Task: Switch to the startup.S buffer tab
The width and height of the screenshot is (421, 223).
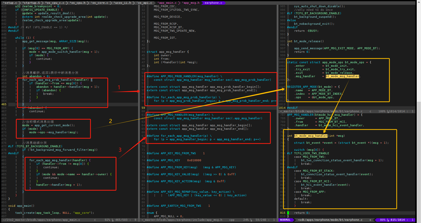Action: (31, 3)
